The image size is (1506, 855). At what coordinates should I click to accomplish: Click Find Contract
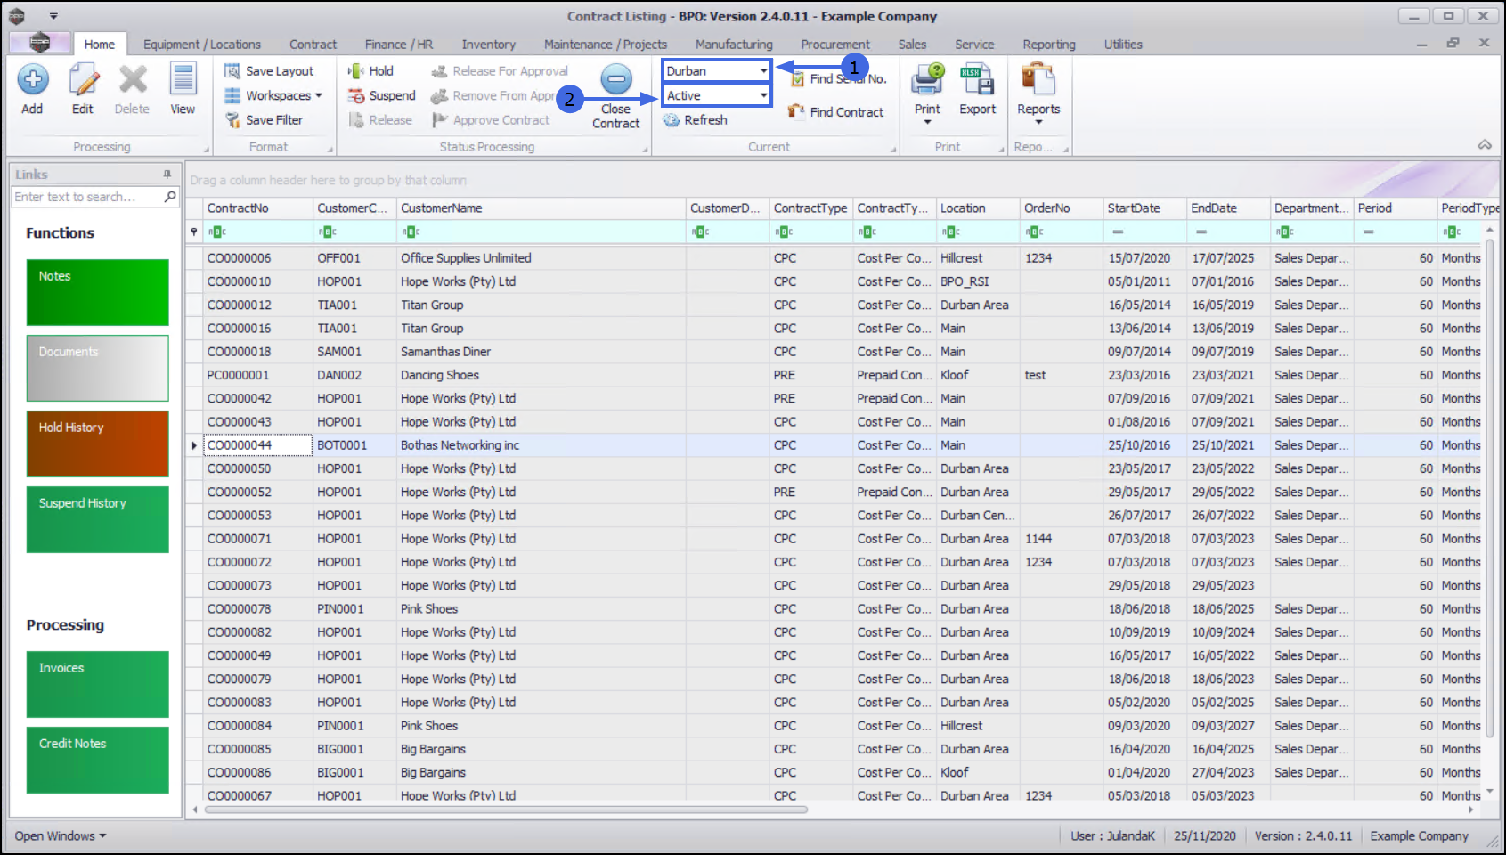[836, 112]
